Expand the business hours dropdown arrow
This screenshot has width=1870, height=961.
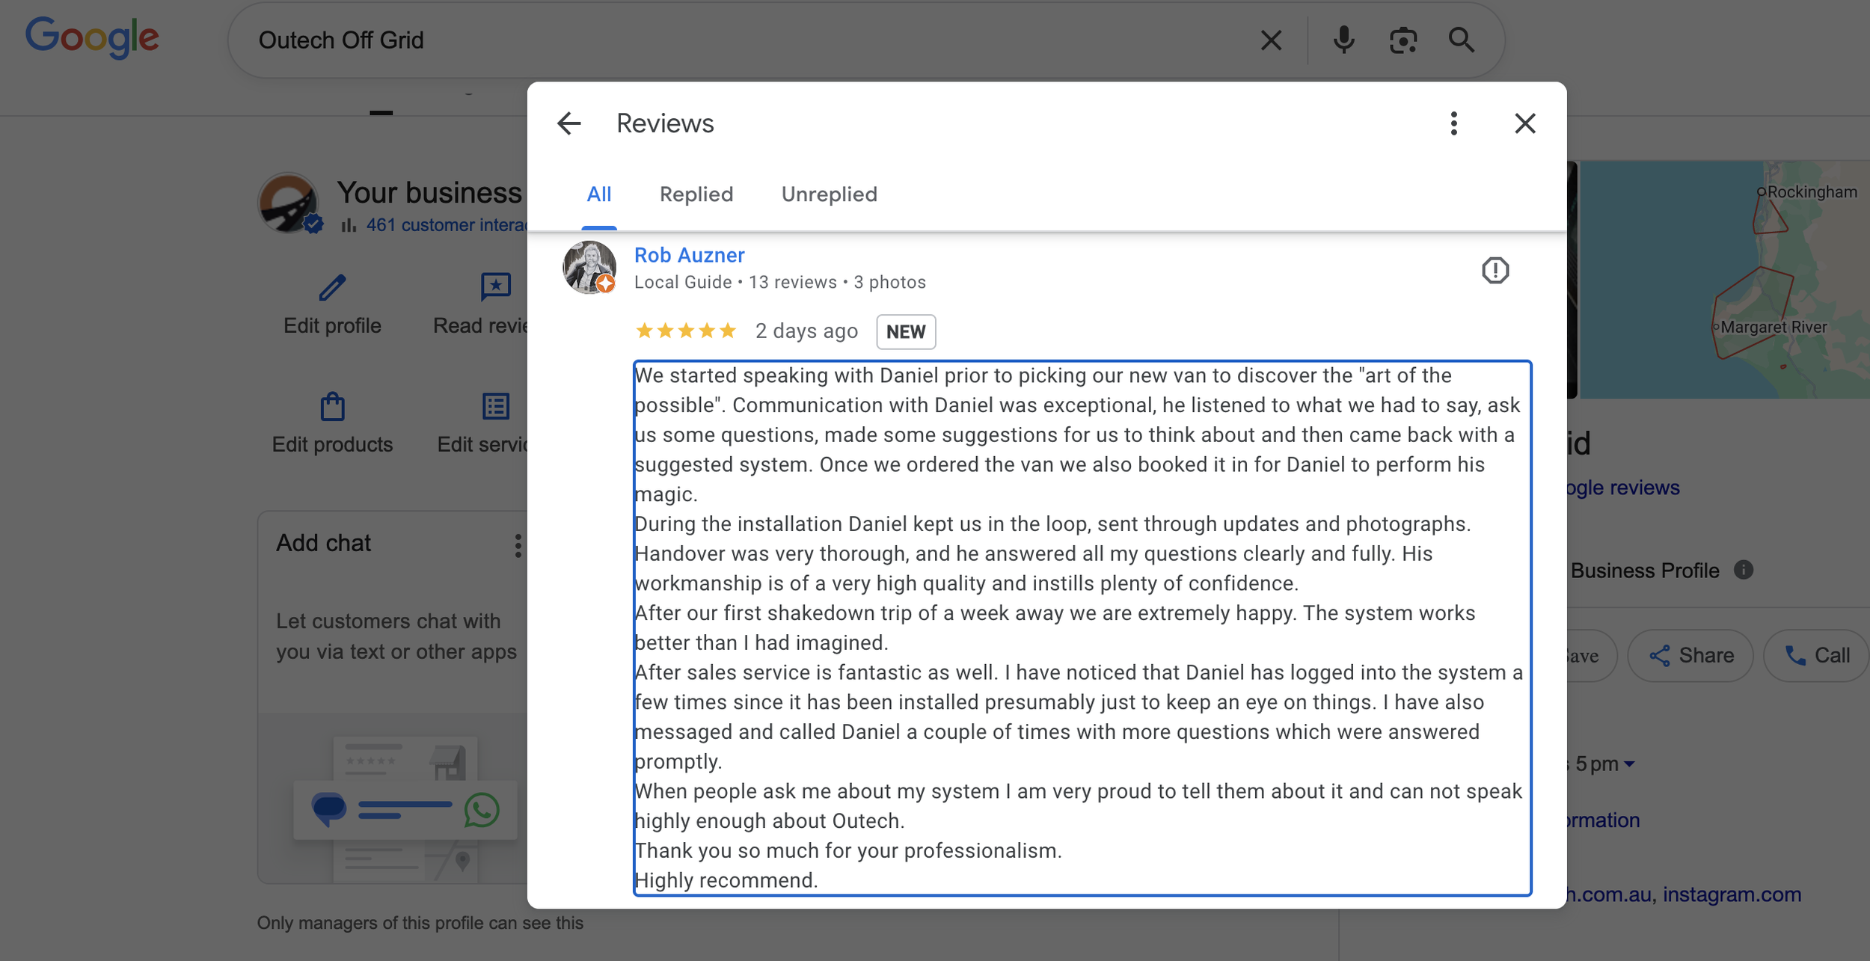click(1629, 764)
